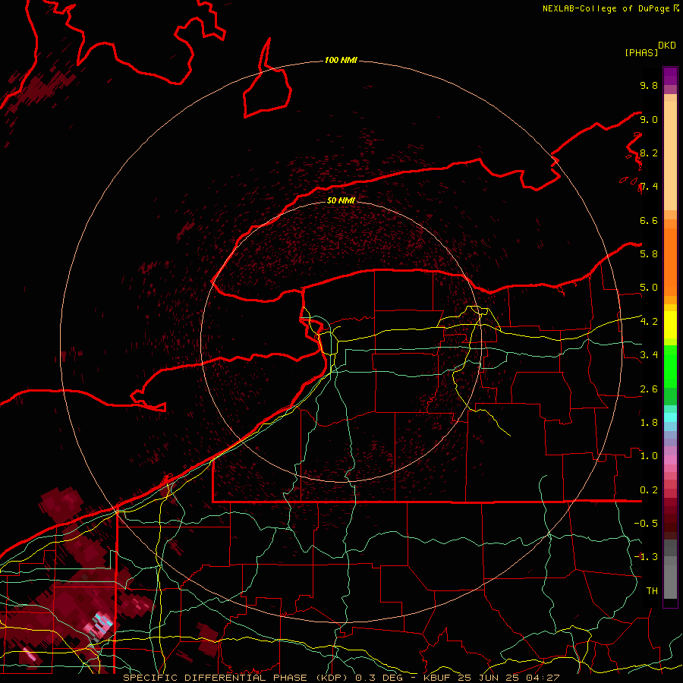Click the TH label at the scale bottom
Viewport: 683px width, 683px height.
[x=652, y=590]
